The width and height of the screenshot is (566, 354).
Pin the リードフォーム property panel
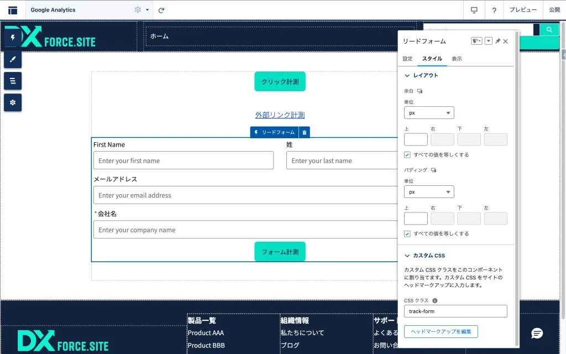[497, 41]
